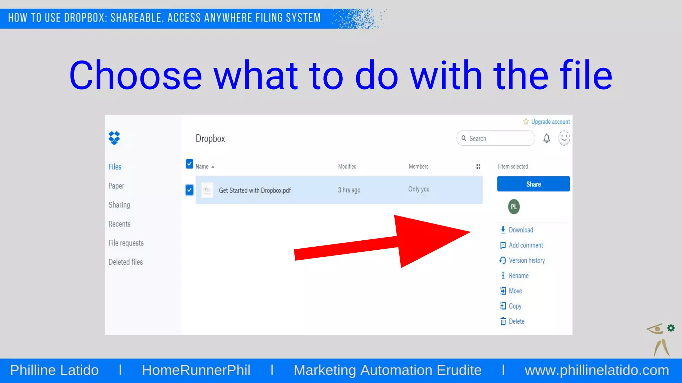Click the 'Only you' members value
682x383 pixels.
(419, 189)
